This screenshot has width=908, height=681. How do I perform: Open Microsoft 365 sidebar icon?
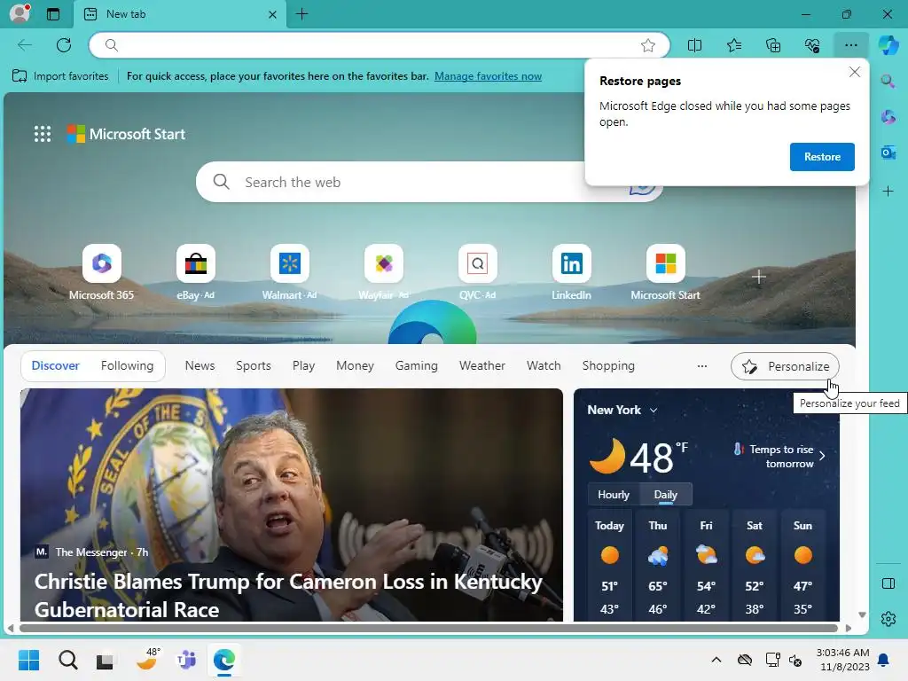(888, 117)
